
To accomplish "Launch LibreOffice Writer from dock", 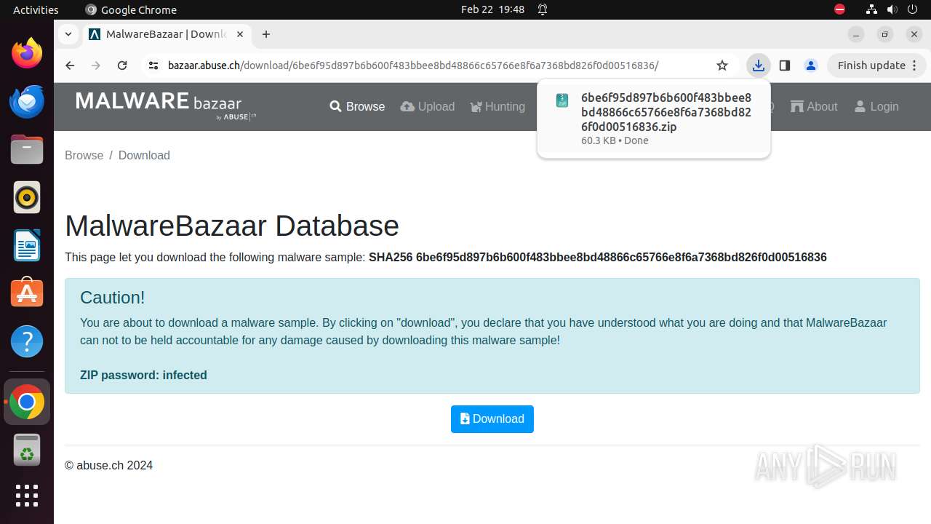I will pyautogui.click(x=27, y=246).
